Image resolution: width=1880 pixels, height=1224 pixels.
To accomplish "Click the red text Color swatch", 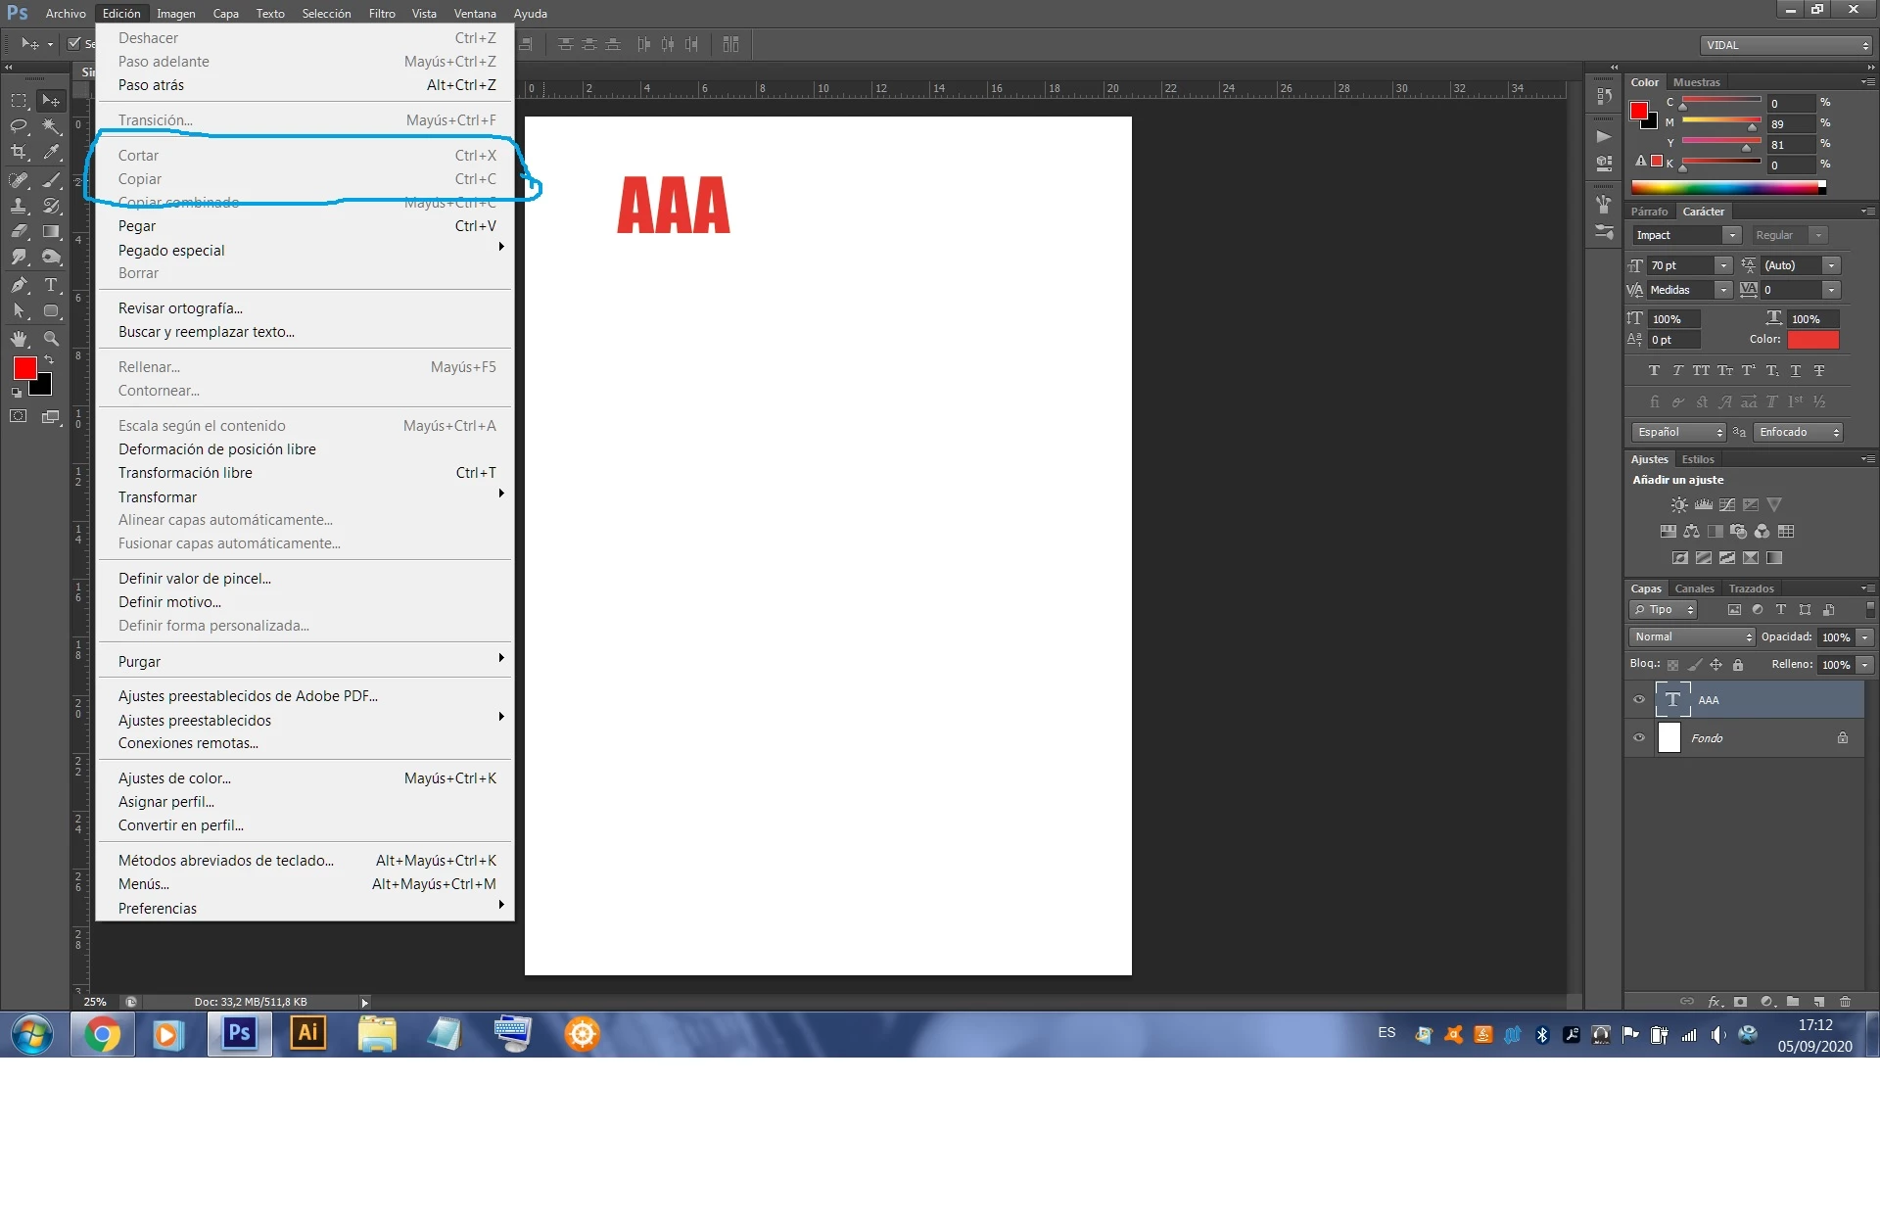I will pos(1812,340).
